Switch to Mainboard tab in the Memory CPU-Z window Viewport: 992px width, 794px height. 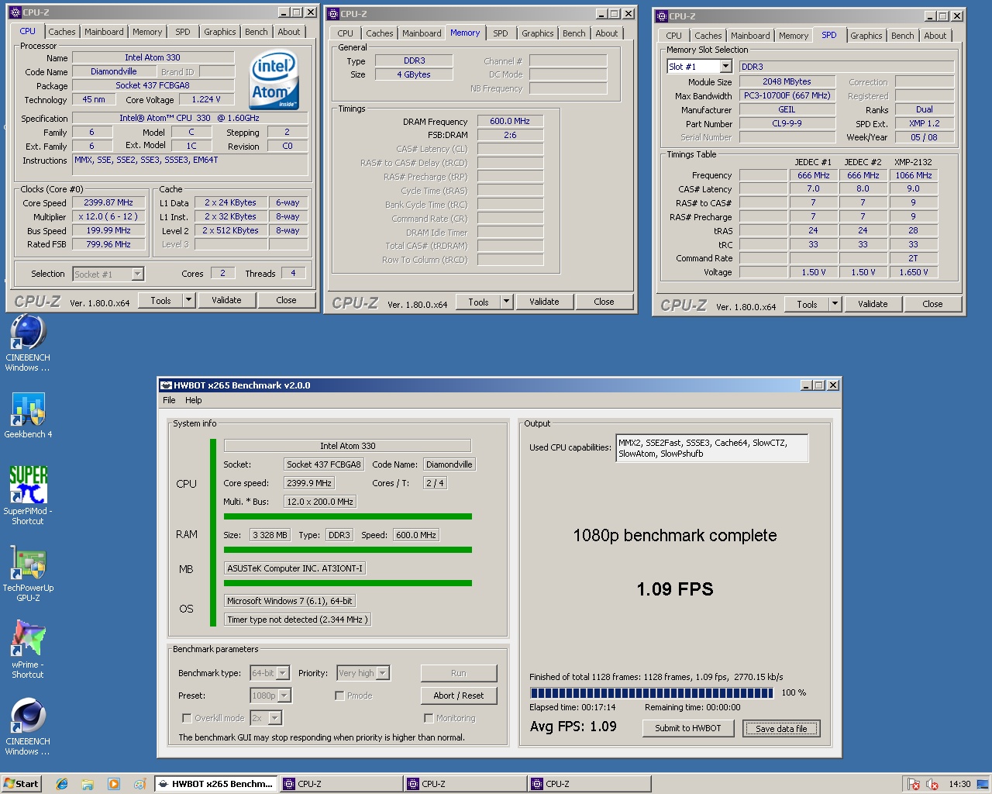pos(422,33)
